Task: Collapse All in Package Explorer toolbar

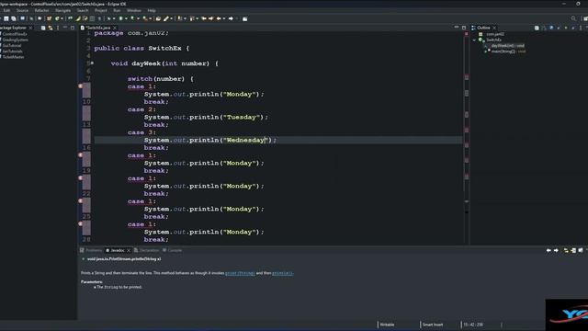Action: (43, 28)
